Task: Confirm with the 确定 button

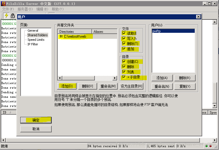Action: (36, 120)
